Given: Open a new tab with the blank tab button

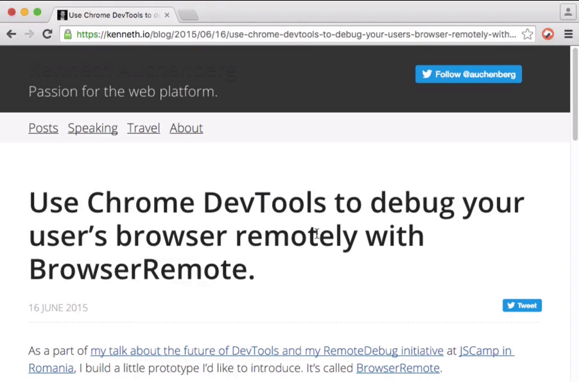Looking at the screenshot, I should click(x=188, y=15).
